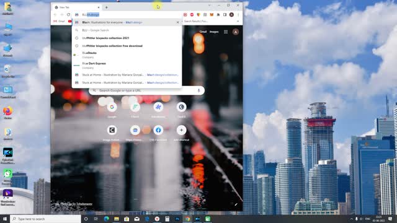
Task: Customize this page with the pencil icon
Action: pos(236,204)
